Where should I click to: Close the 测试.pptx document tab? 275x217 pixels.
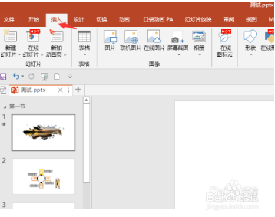coord(61,90)
